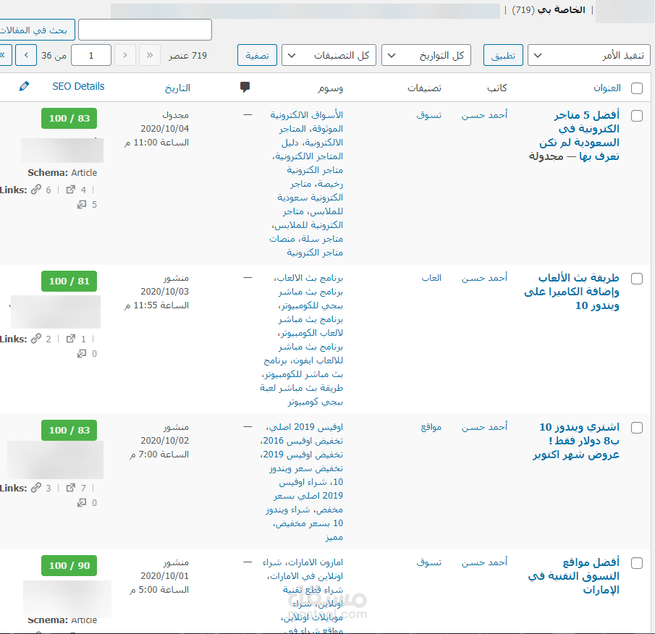
Task: Click category مواقع link
Action: pos(431,427)
